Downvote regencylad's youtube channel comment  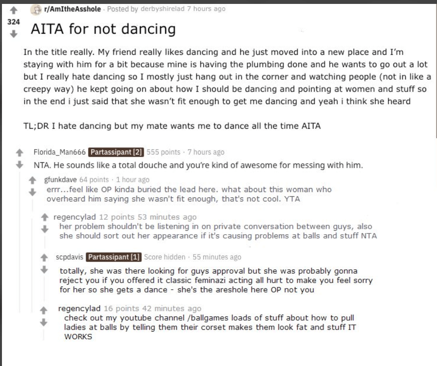pyautogui.click(x=43, y=322)
